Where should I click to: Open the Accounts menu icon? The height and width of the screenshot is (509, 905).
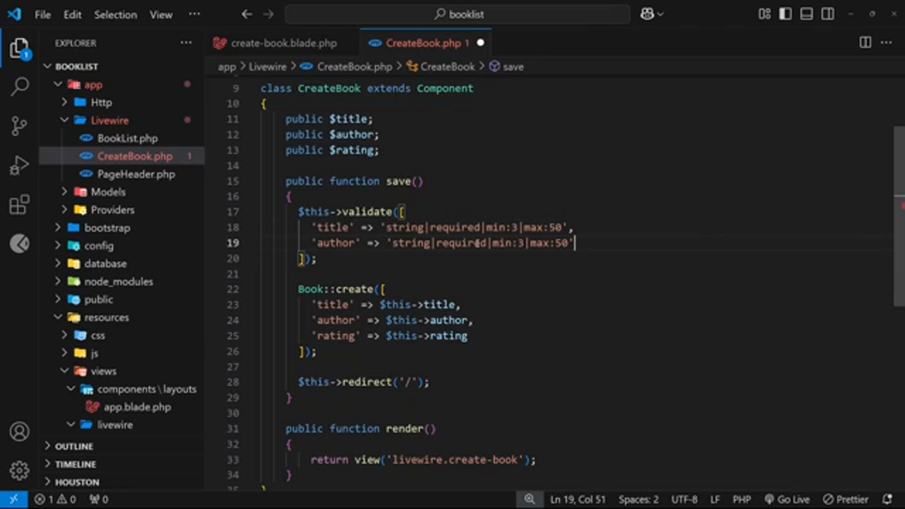[20, 431]
